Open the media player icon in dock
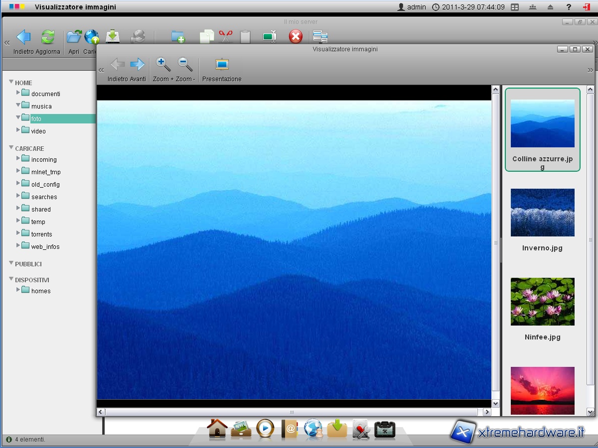 (x=265, y=429)
